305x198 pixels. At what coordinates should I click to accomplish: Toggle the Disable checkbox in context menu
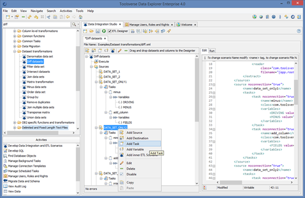click(x=121, y=174)
